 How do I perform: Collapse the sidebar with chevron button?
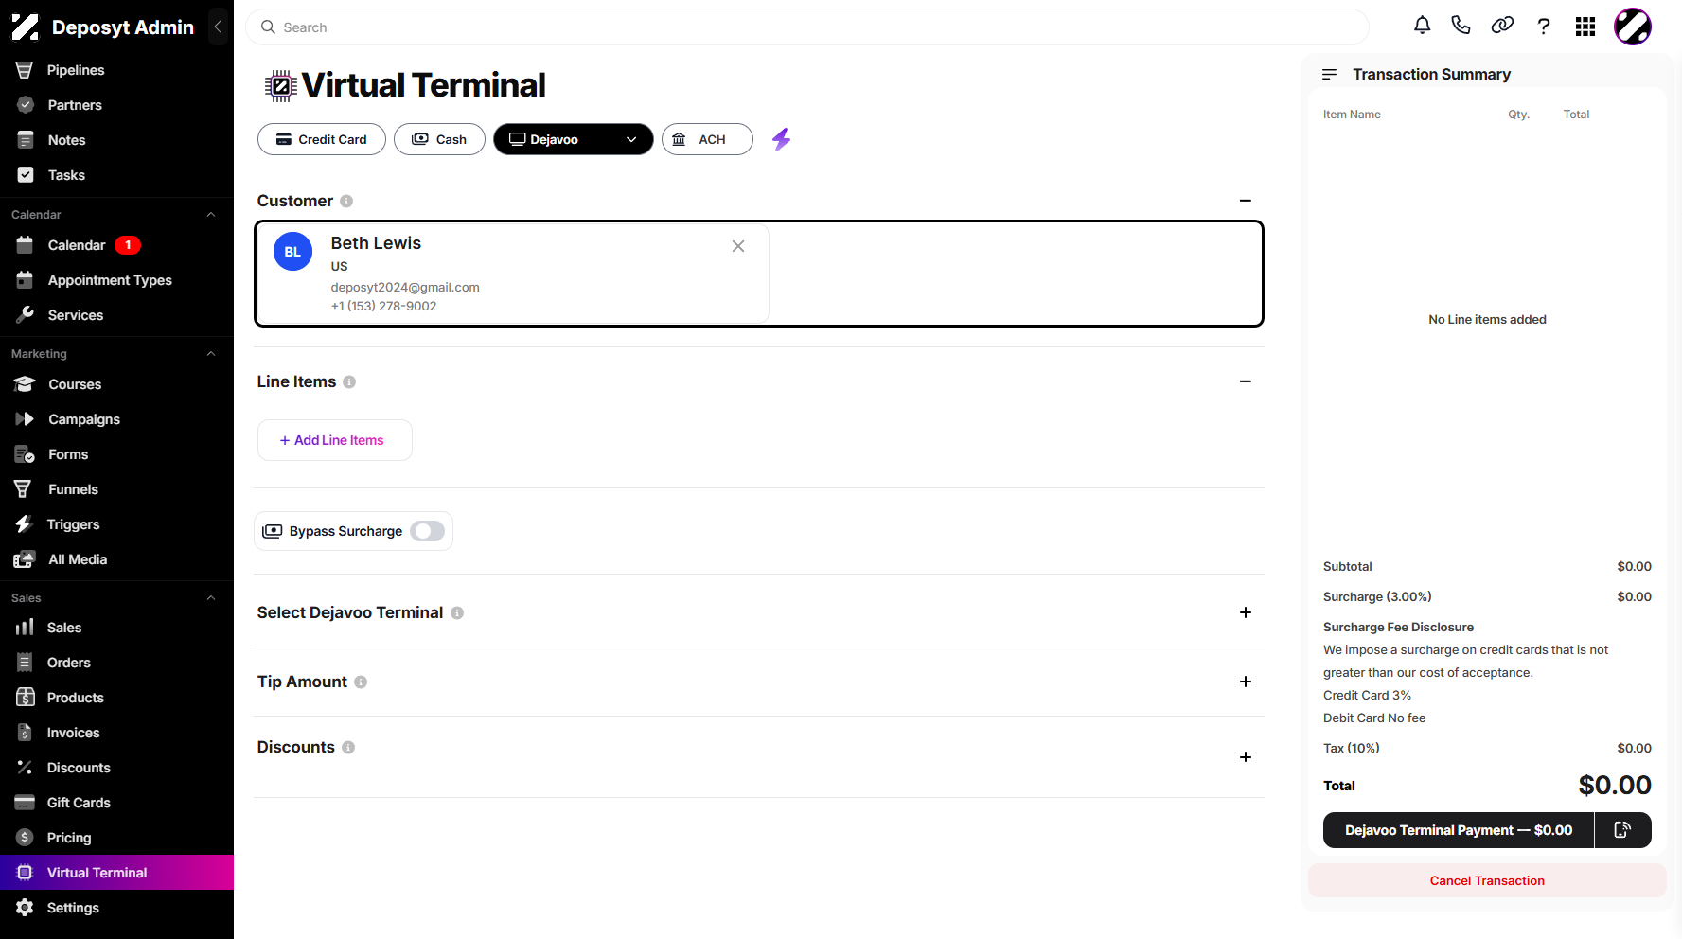pos(218,27)
